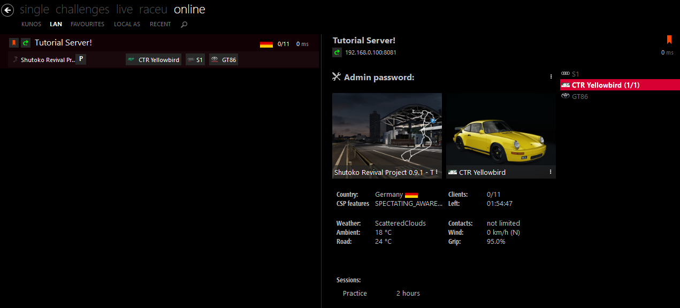Viewport: 680px width, 308px height.
Task: Open the server search magnifier icon
Action: [x=184, y=25]
